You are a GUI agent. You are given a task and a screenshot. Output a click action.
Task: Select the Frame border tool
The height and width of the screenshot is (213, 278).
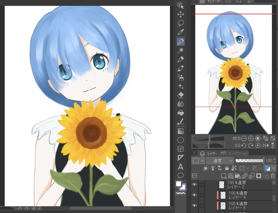point(180,149)
